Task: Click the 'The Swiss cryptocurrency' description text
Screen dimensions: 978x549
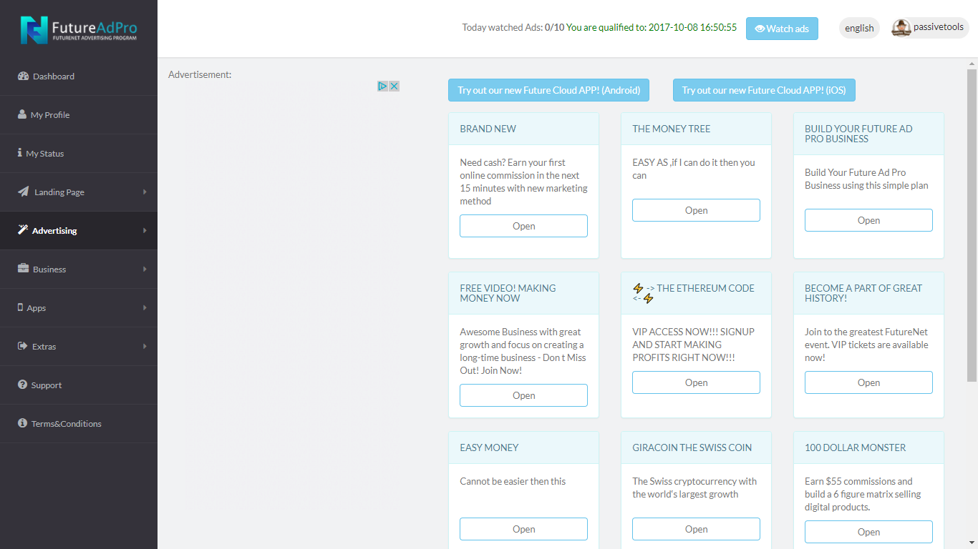Action: (x=694, y=488)
